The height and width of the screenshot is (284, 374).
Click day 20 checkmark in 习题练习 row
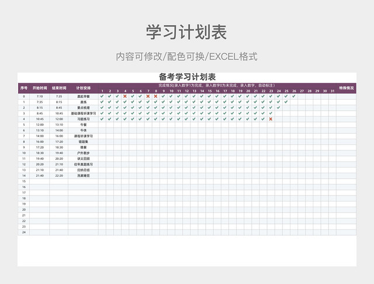point(248,119)
